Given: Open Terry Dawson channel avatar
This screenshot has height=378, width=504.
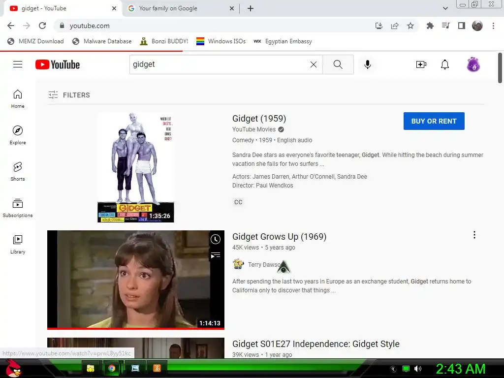Looking at the screenshot, I should [x=238, y=264].
